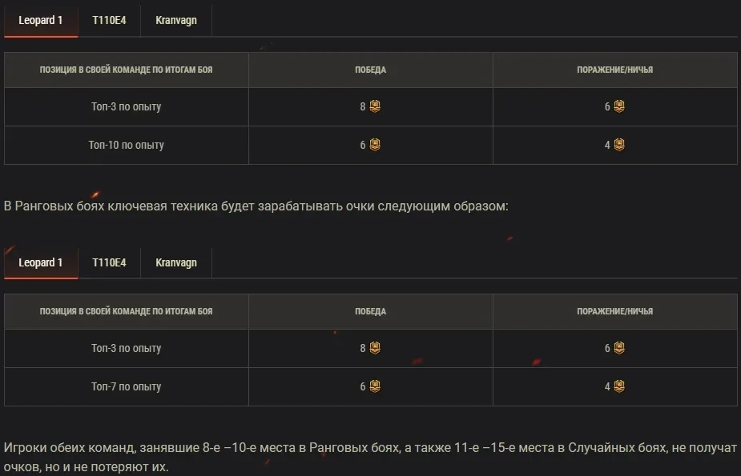Click the Топ-7 по опыту row label
The height and width of the screenshot is (476, 741).
click(x=127, y=386)
